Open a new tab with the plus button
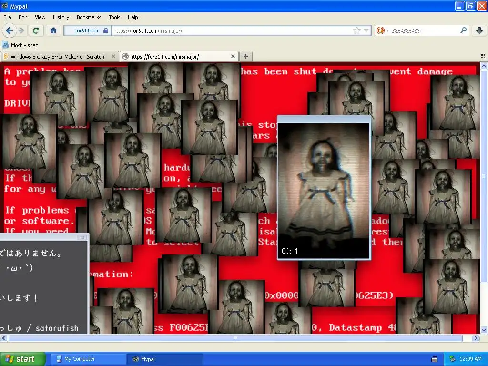 [246, 56]
